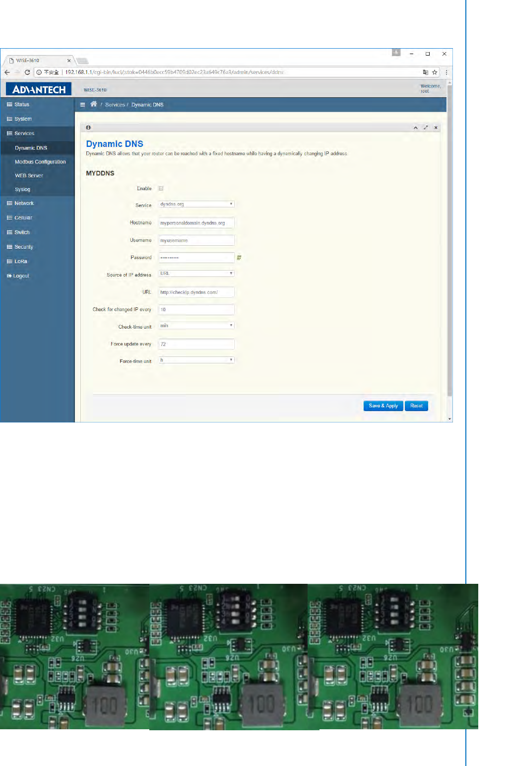
Task: Collapse the Services sidebar menu
Action: [37, 134]
